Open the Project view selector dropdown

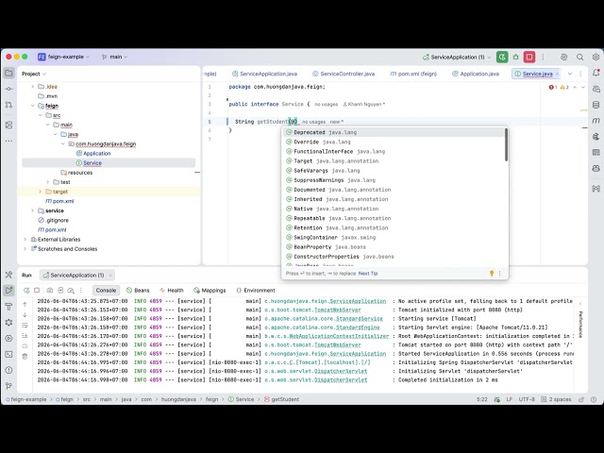coord(34,74)
